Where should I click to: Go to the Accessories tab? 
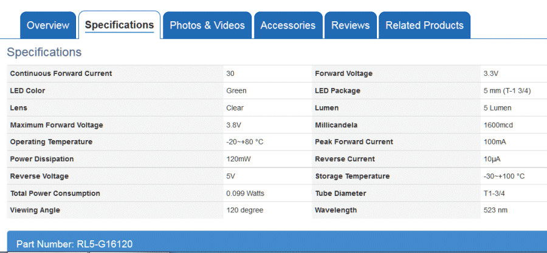point(287,25)
